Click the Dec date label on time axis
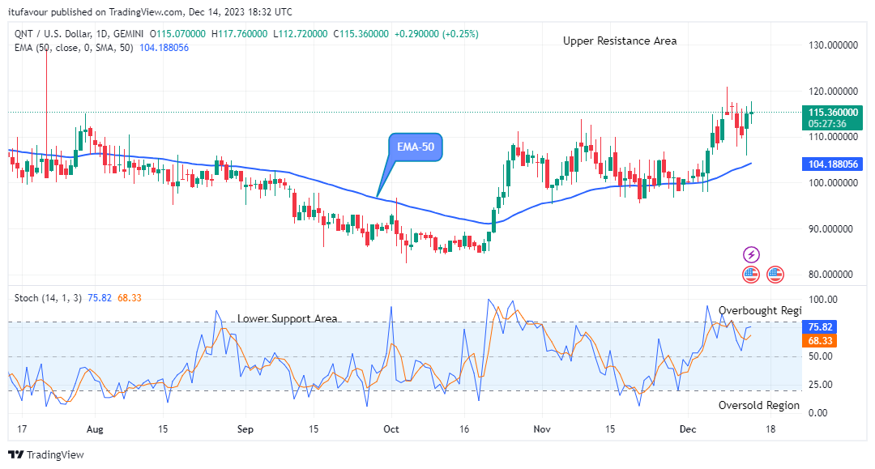This screenshot has height=469, width=875. pos(688,428)
